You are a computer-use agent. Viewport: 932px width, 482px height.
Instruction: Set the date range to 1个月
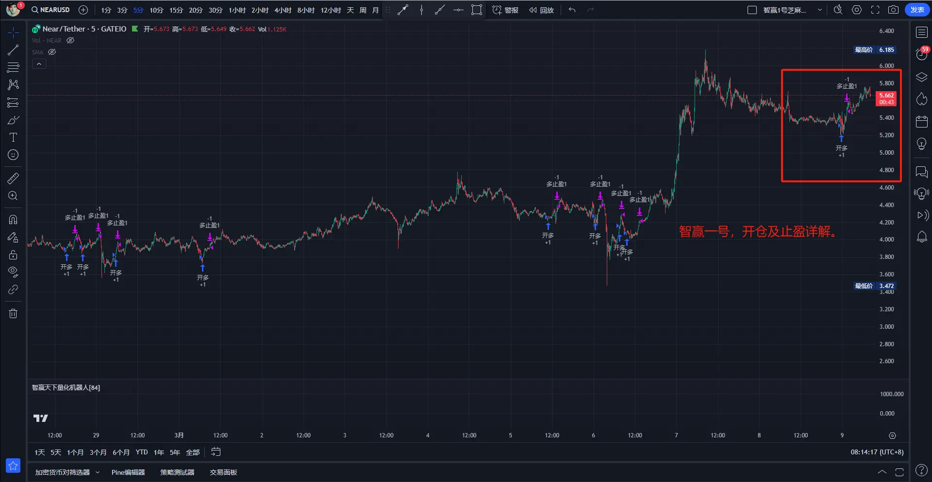point(75,452)
